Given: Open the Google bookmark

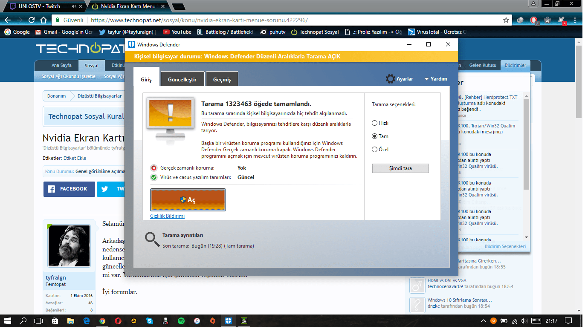Looking at the screenshot, I should tap(17, 32).
